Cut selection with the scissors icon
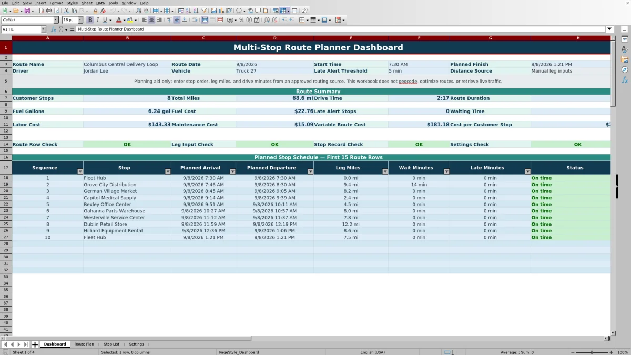Viewport: 631px width, 355px height. coord(66,11)
